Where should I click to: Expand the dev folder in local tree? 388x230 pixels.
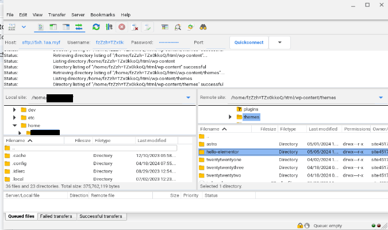click(x=14, y=110)
